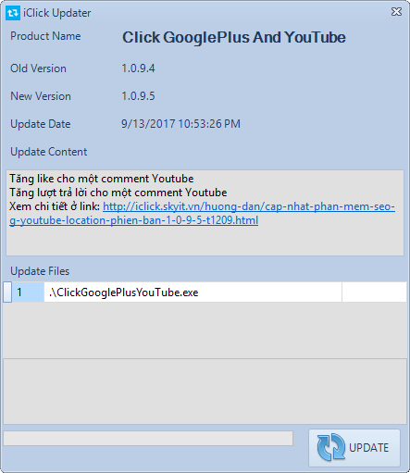This screenshot has width=410, height=473.
Task: Click the line 'Tăng lượt trả lời cho một comment Youtube'
Action: pyautogui.click(x=118, y=193)
